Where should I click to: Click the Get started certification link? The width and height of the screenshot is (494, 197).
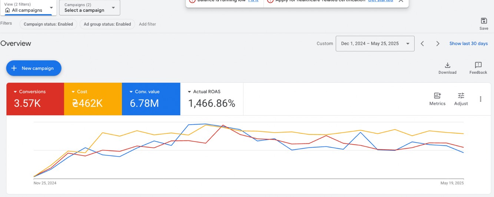click(381, 1)
